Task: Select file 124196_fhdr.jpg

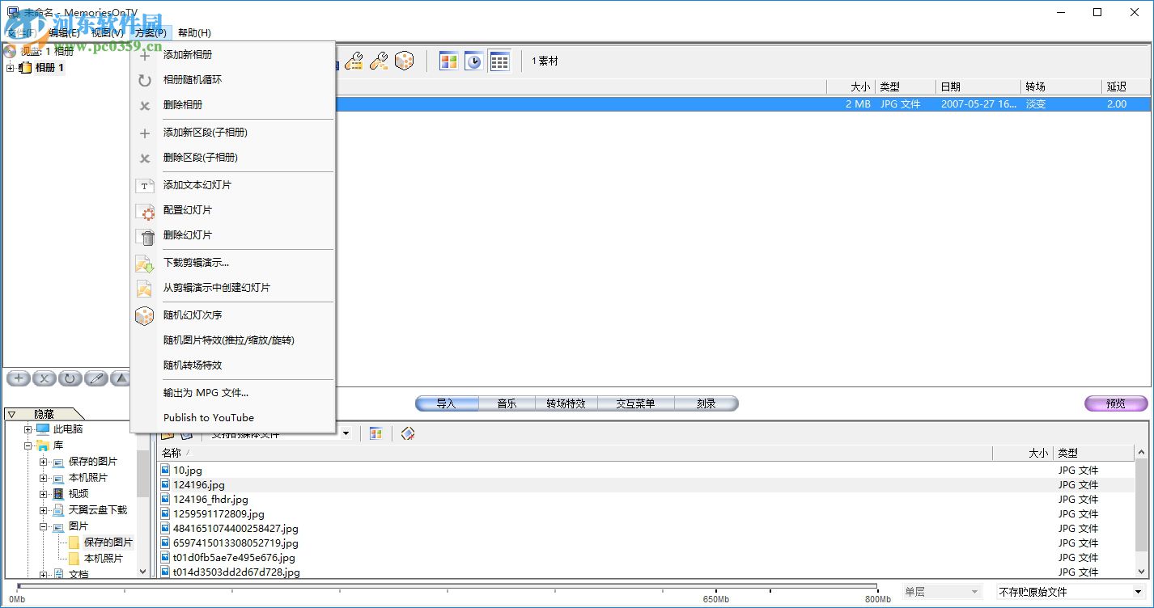Action: coord(210,500)
